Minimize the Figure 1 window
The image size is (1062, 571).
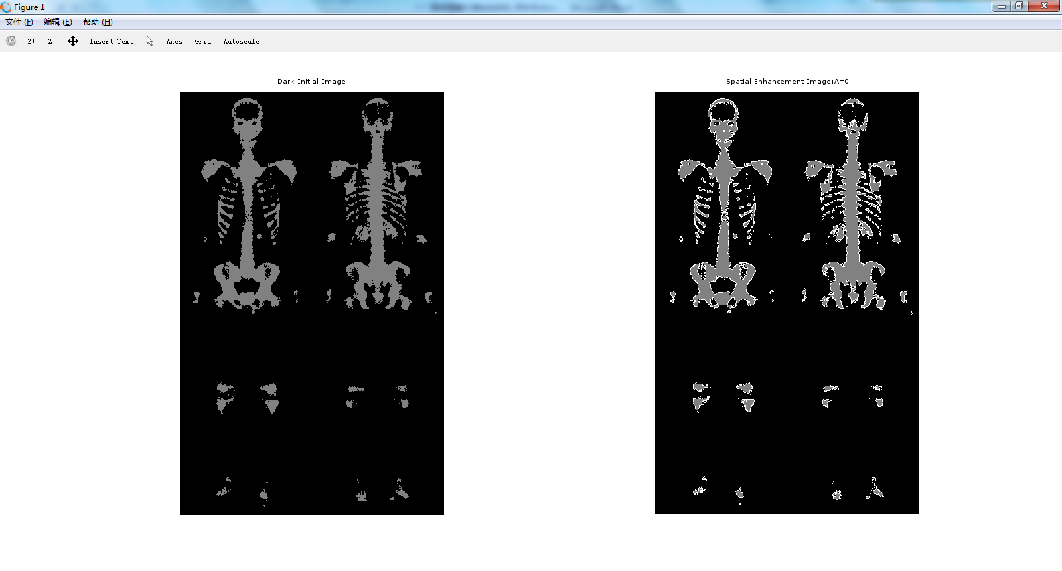coord(1002,6)
